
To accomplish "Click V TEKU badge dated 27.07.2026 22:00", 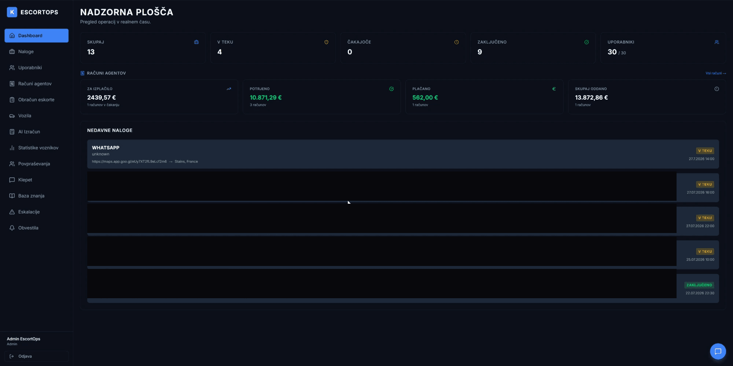I will 705,218.
